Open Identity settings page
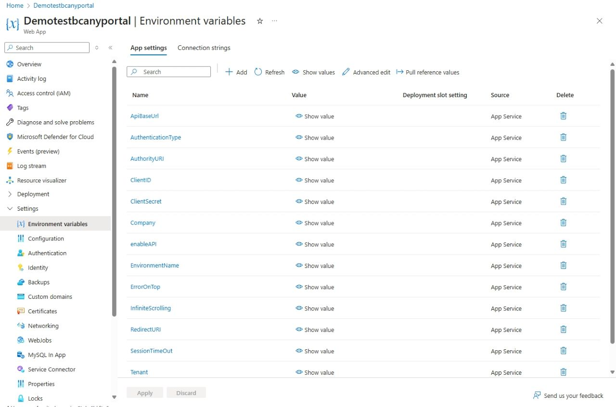This screenshot has height=407, width=616. pyautogui.click(x=38, y=267)
